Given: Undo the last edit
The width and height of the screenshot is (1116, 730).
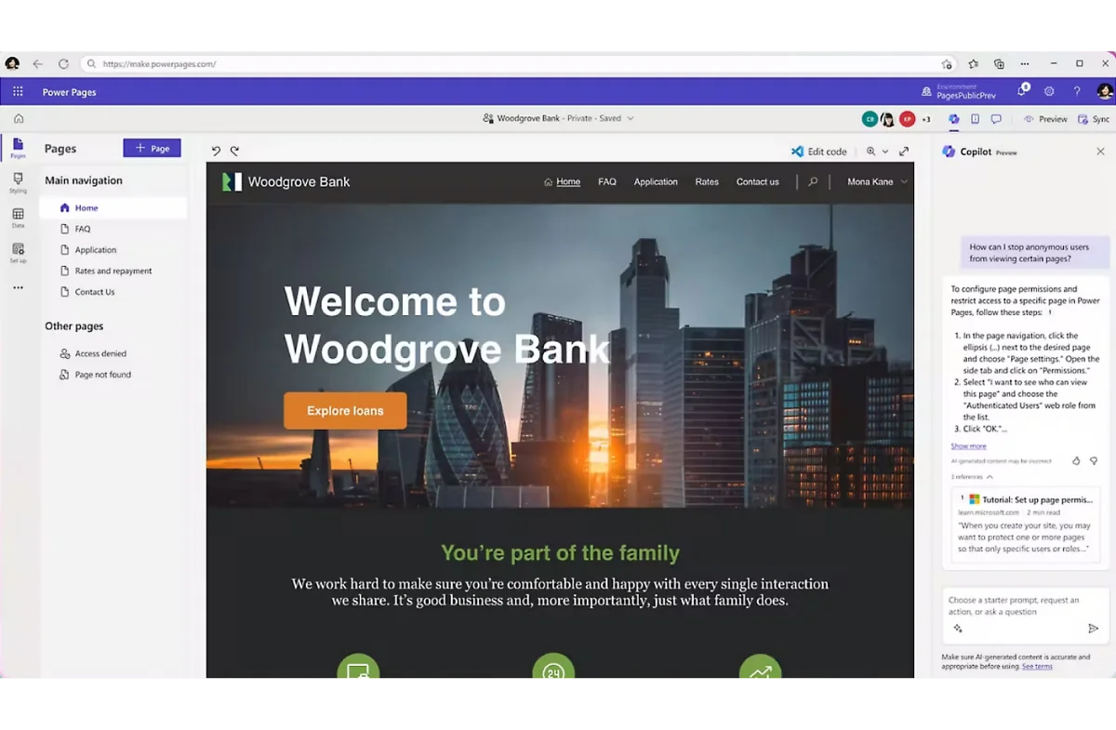Looking at the screenshot, I should click(217, 151).
